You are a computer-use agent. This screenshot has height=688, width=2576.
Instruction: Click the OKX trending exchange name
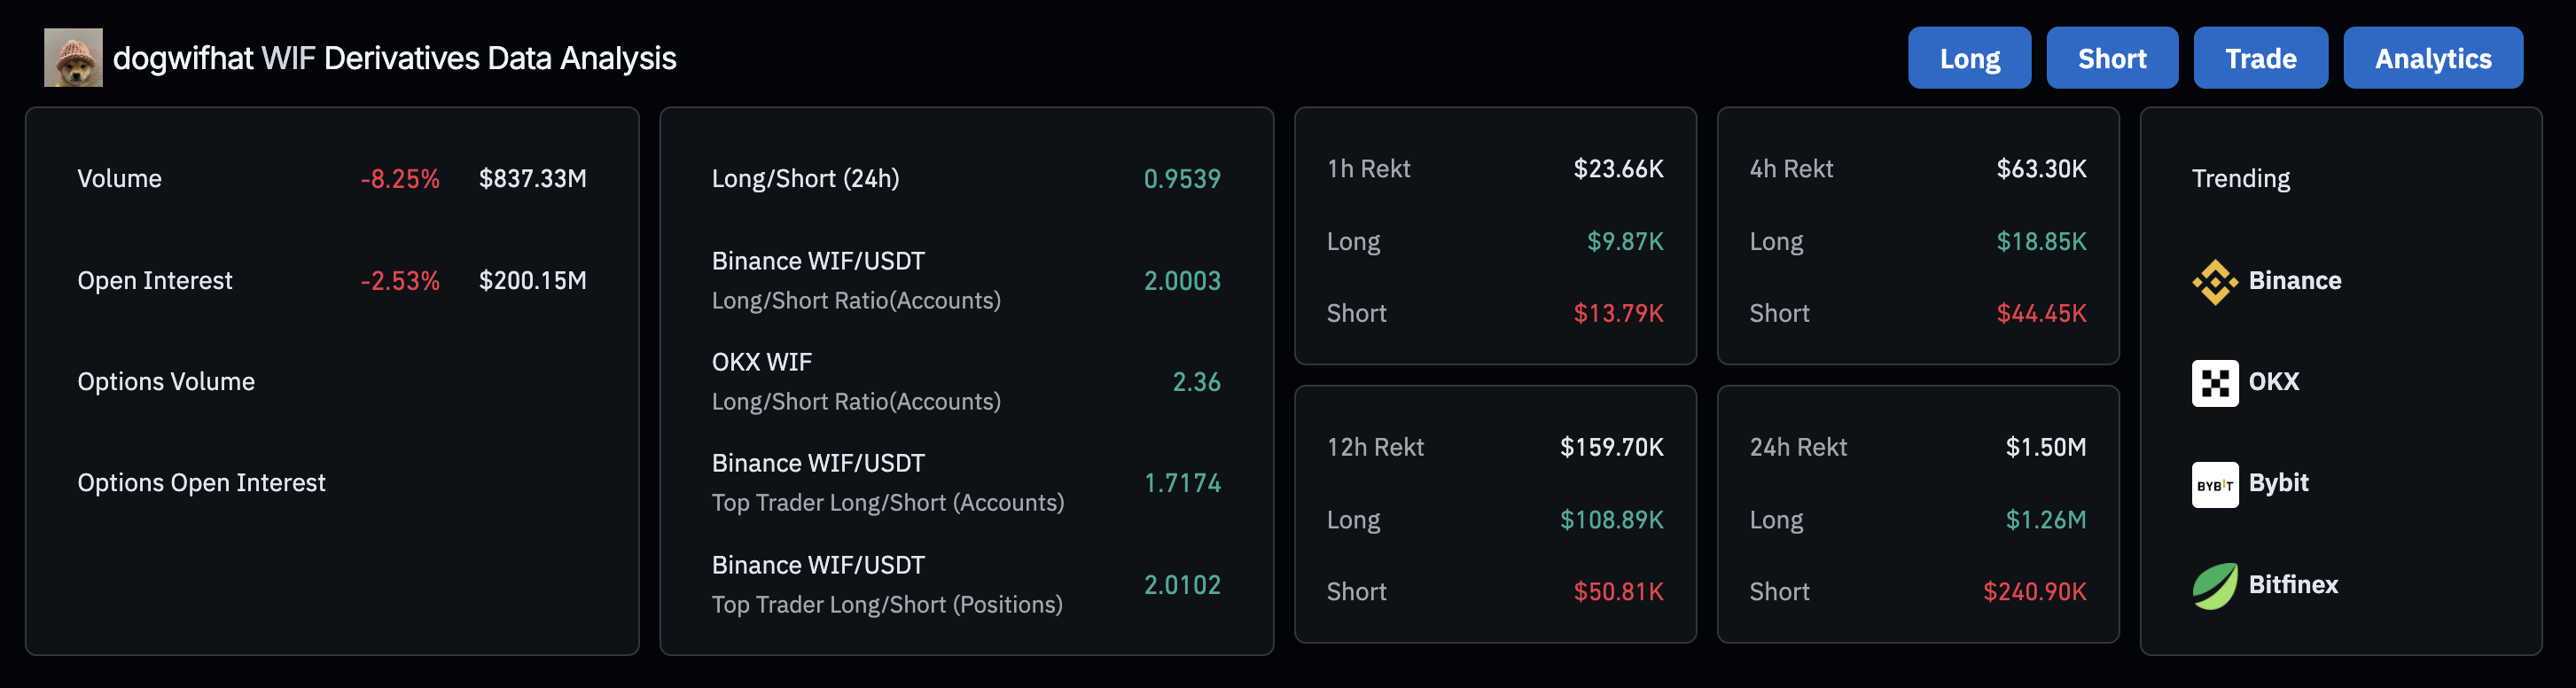[2274, 382]
